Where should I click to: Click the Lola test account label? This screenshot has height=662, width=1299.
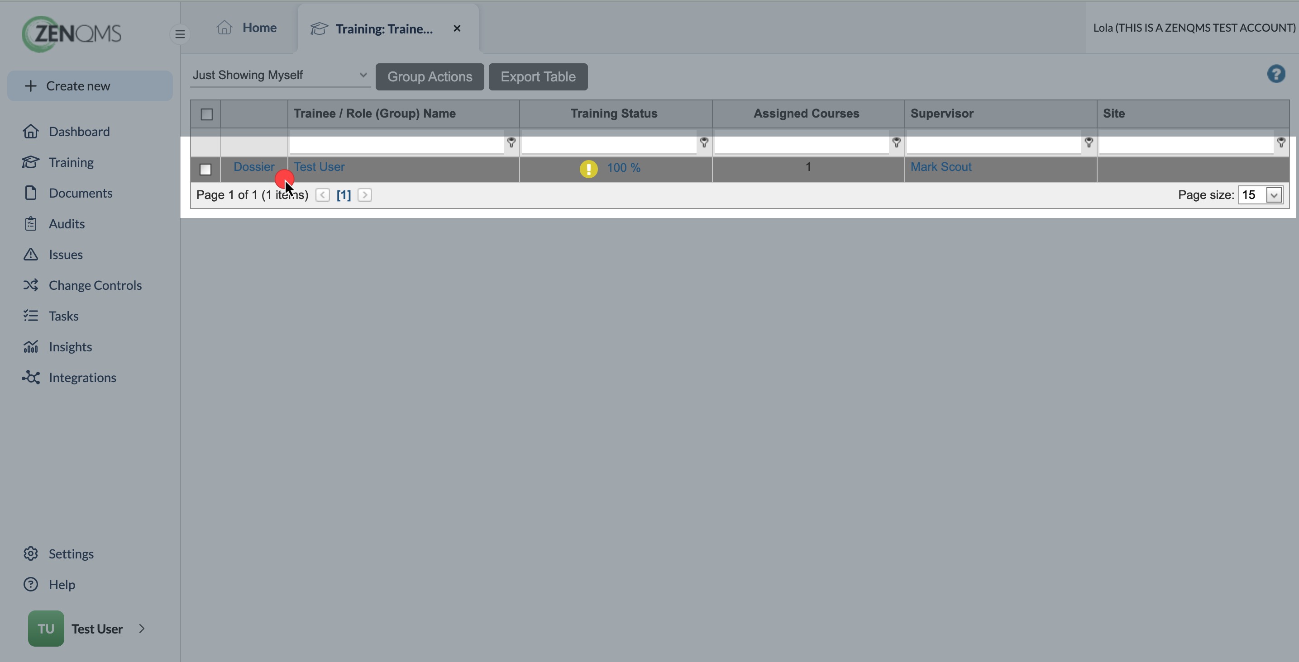point(1194,28)
